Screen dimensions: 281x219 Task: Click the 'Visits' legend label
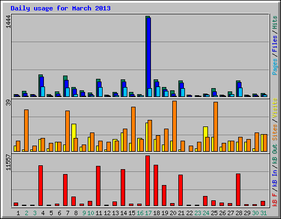coord(274,108)
